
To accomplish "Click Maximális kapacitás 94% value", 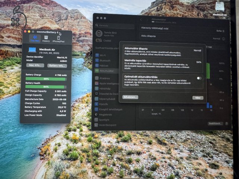I will tap(199, 62).
